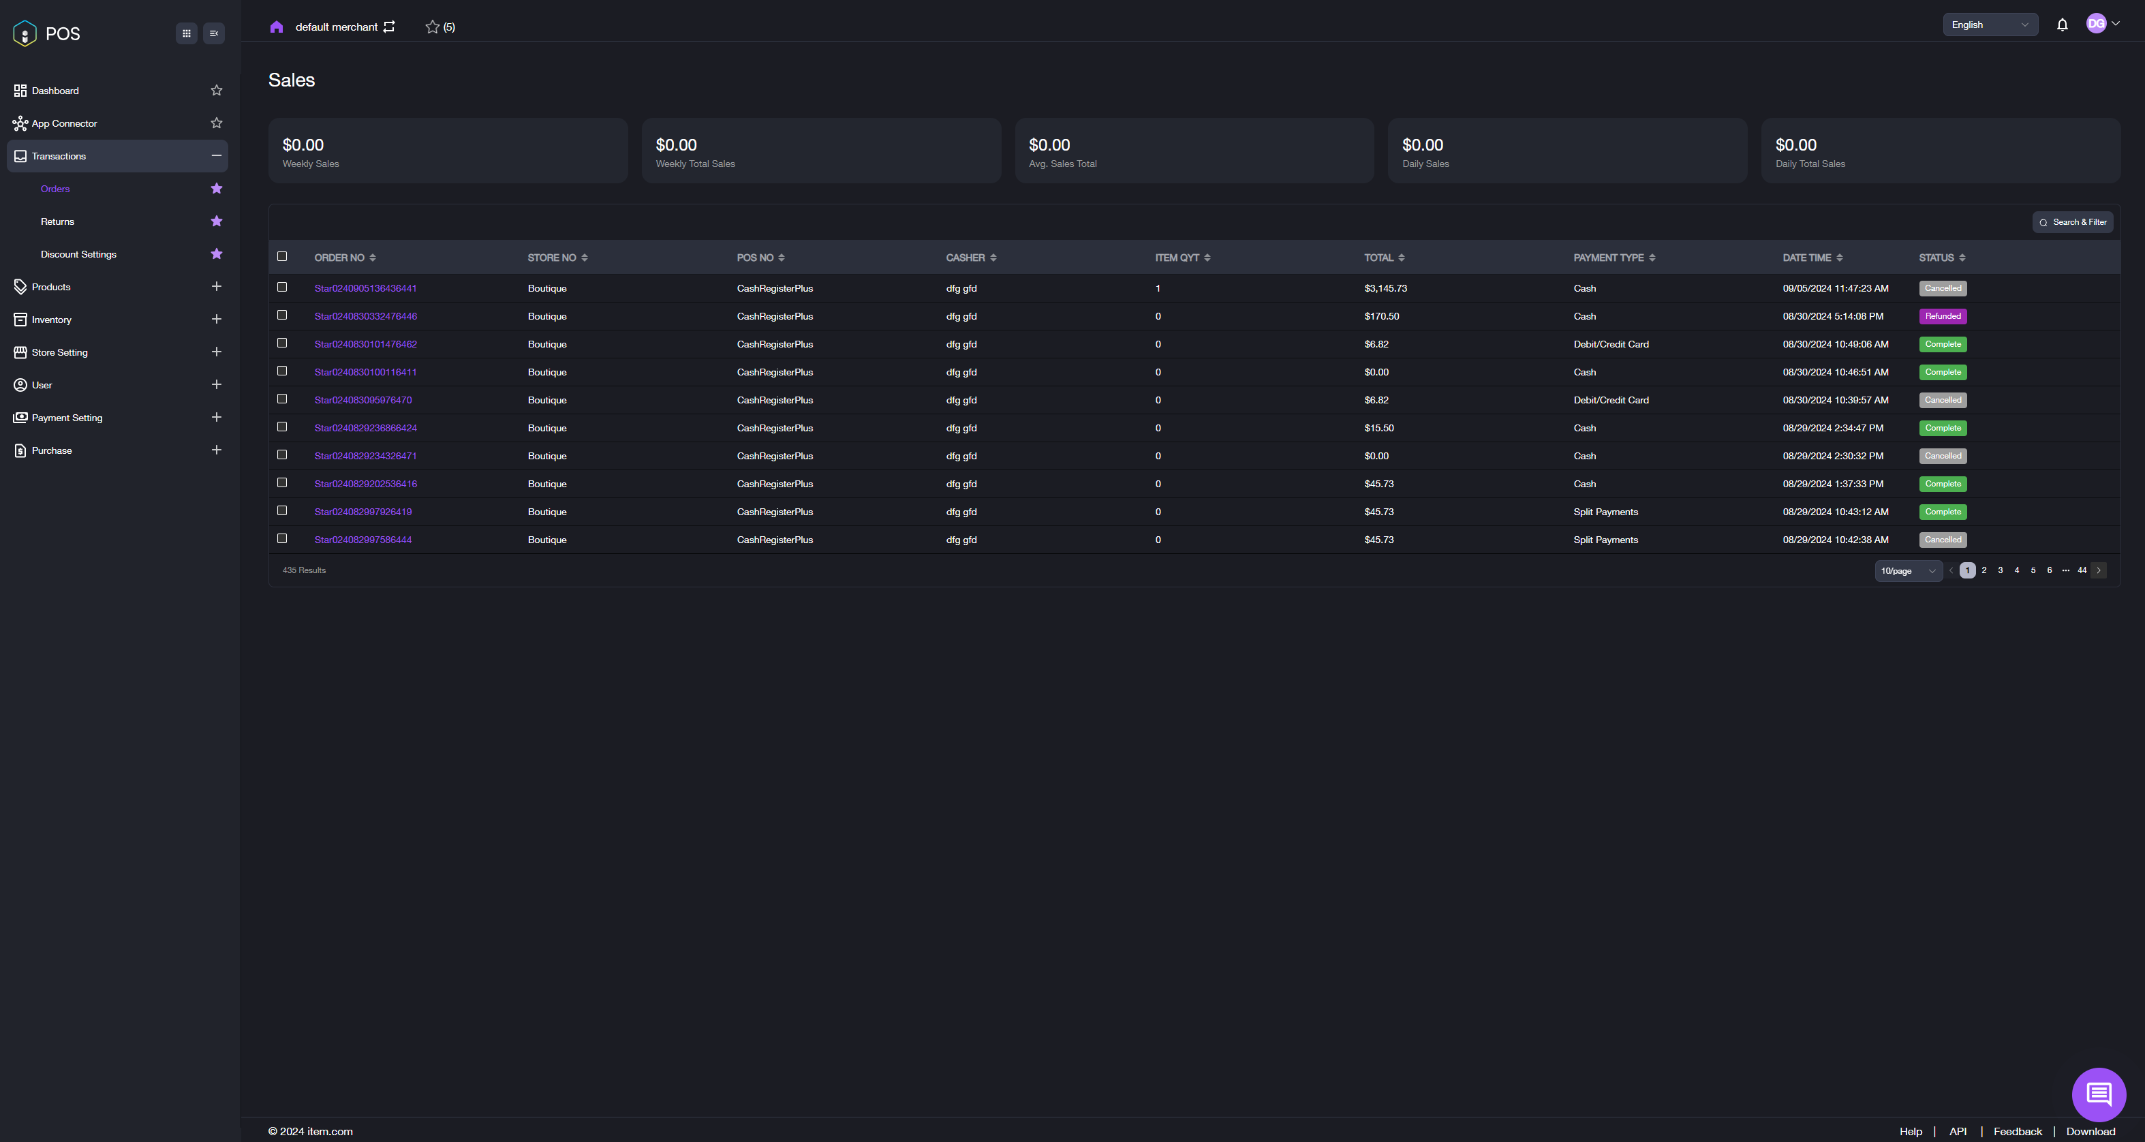Go to pagination page 3
Image resolution: width=2145 pixels, height=1142 pixels.
click(x=2000, y=570)
